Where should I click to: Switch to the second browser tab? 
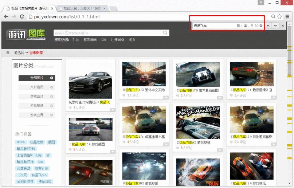coord(82,8)
